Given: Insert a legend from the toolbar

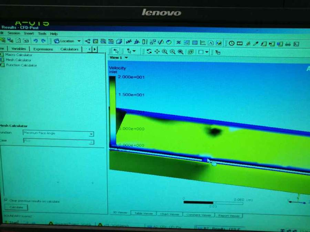Looking at the screenshot, I should (145, 42).
